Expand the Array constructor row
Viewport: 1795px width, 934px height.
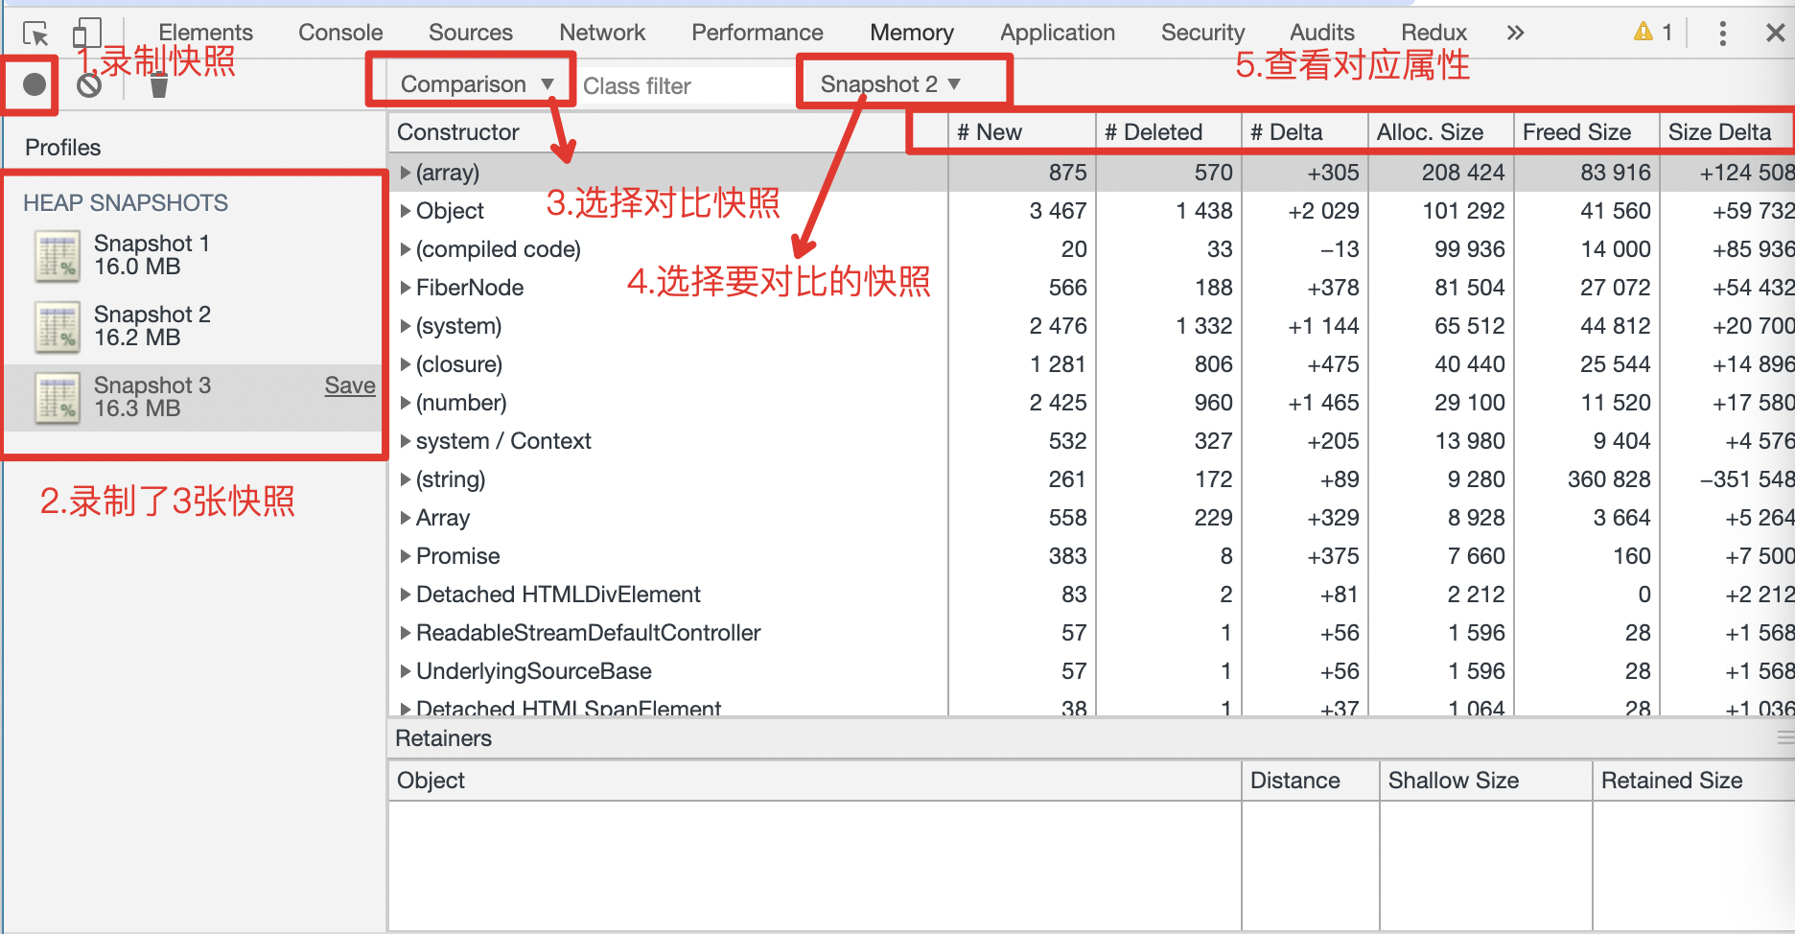point(406,518)
